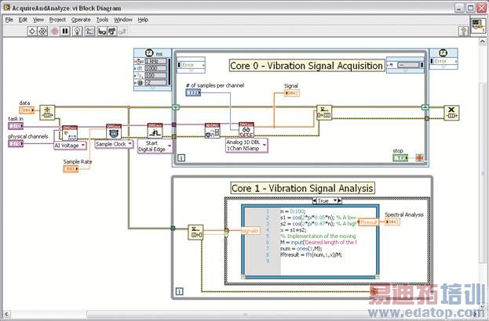Click the VI icon pane thumbnail
Viewport: 489px width, 321px height.
click(478, 26)
